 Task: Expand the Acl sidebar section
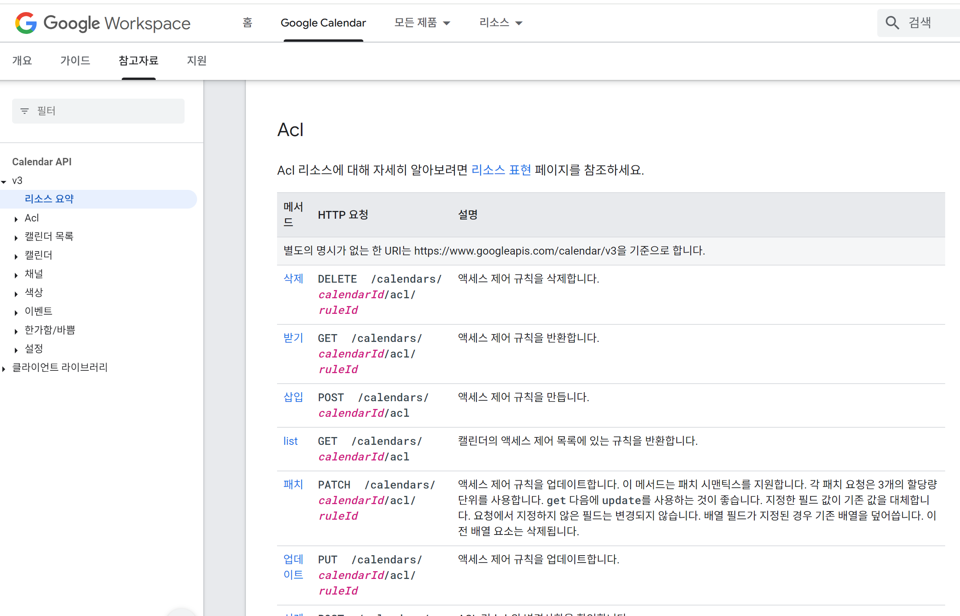(16, 219)
